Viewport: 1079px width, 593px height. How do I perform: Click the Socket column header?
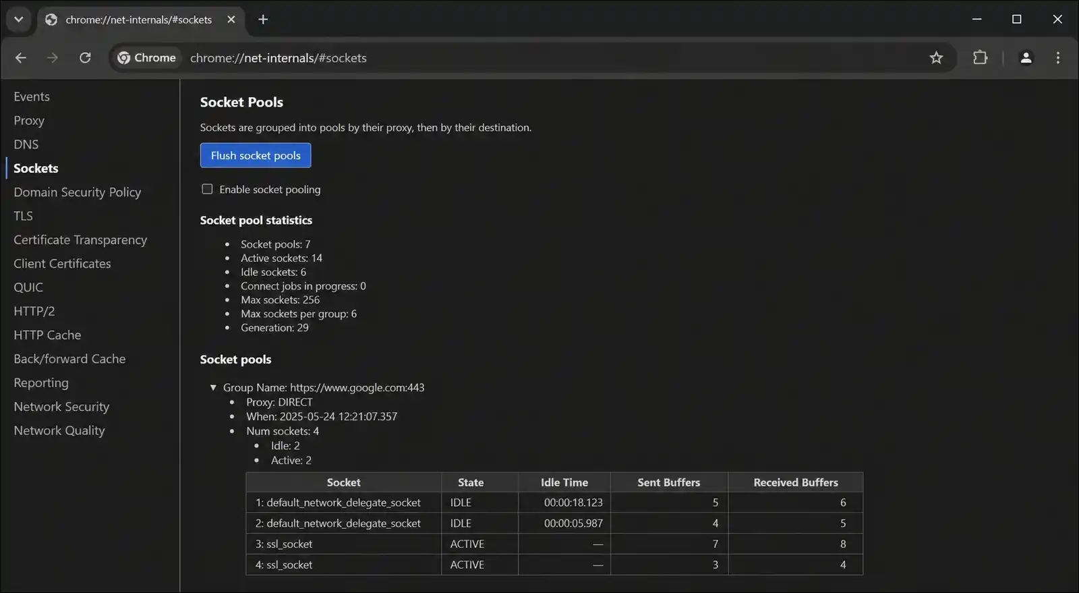coord(344,482)
